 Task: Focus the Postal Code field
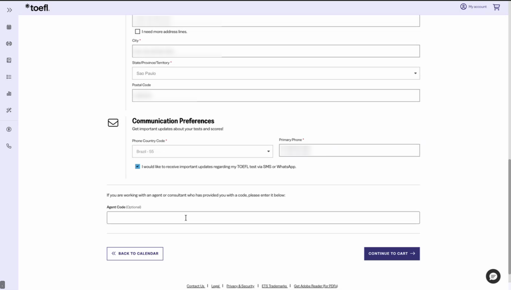point(276,96)
